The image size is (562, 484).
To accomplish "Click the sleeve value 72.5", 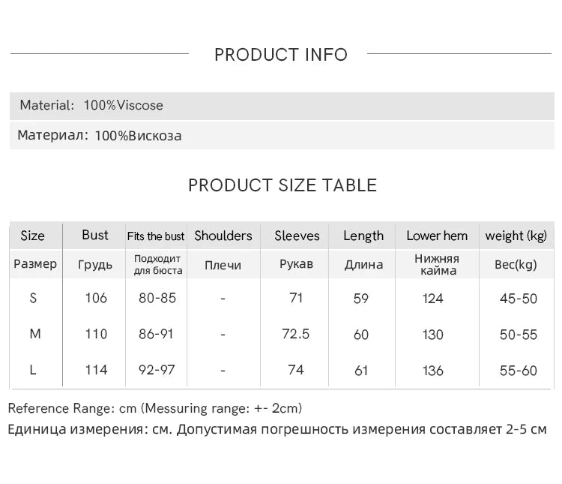I will pyautogui.click(x=295, y=334).
